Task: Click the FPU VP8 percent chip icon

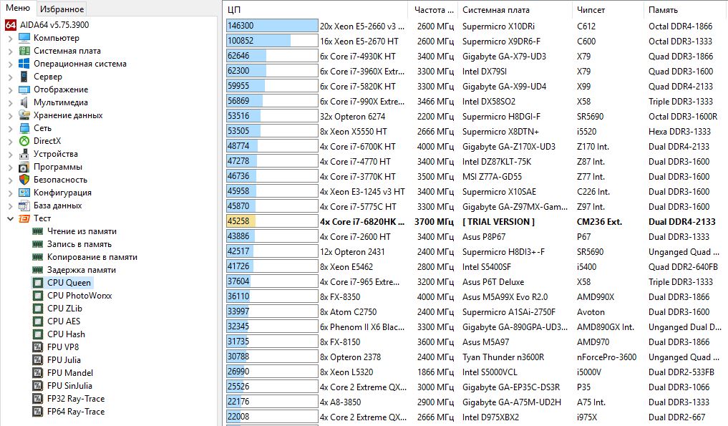Action: [x=38, y=347]
